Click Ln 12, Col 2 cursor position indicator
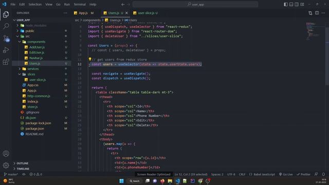This screenshot has height=185, width=329. point(191,174)
